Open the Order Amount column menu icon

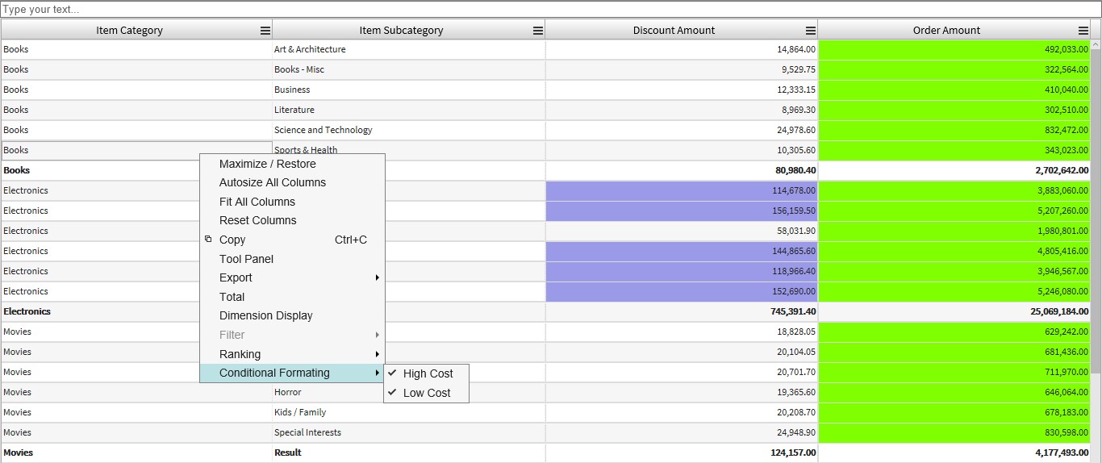tap(1083, 31)
